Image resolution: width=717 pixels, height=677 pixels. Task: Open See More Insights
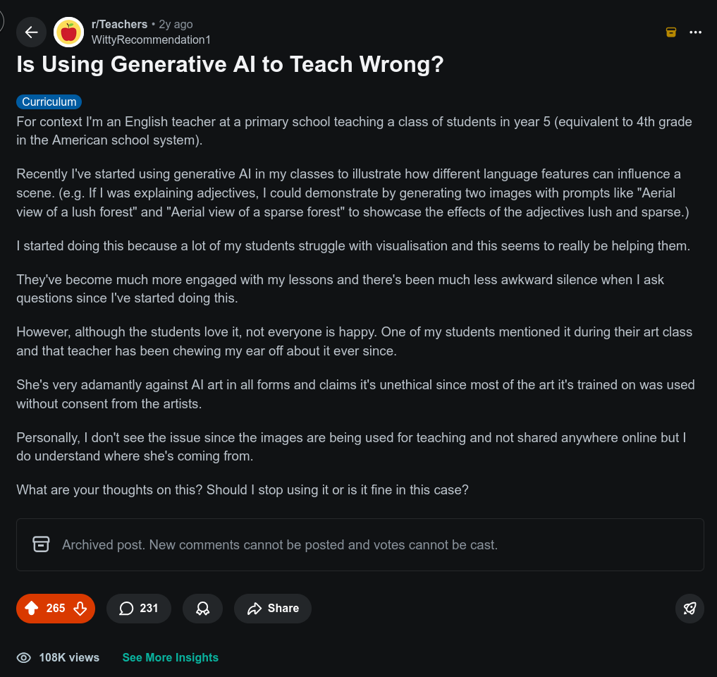pyautogui.click(x=171, y=658)
